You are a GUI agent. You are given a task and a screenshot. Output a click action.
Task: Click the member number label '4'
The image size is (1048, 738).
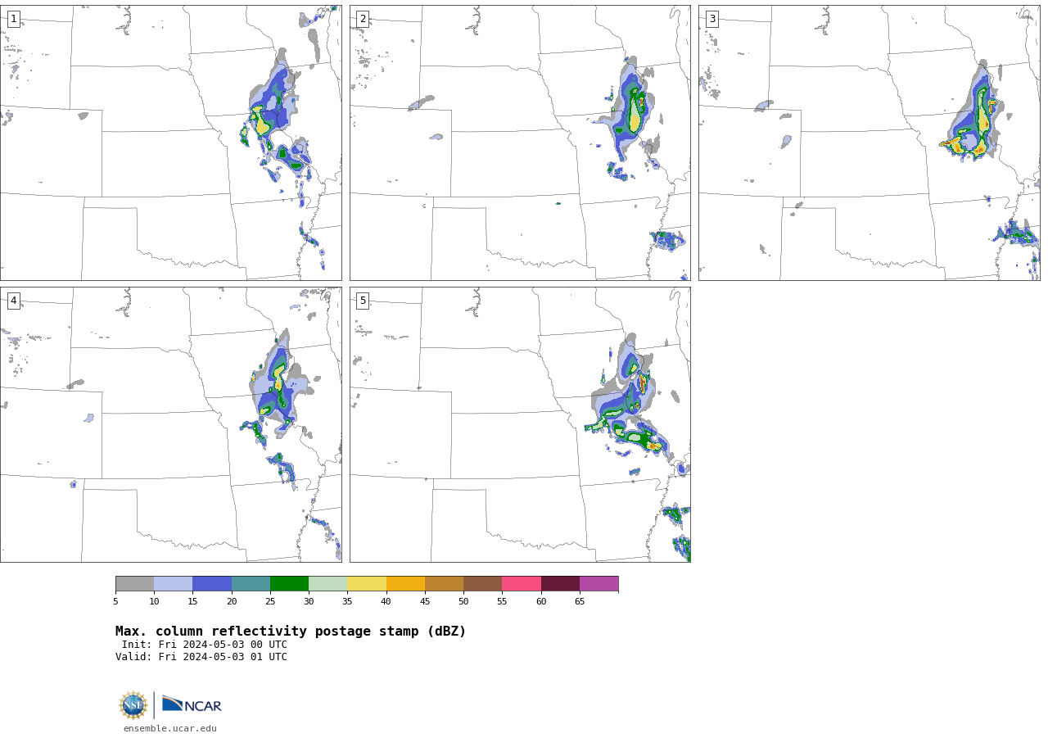[13, 301]
